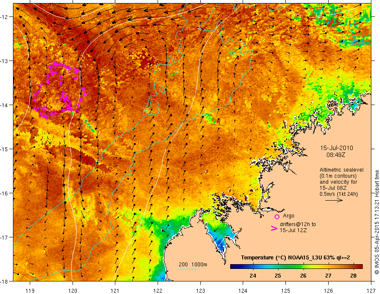Click the colorbar label '28'
This screenshot has height=294, width=380.
click(x=353, y=276)
